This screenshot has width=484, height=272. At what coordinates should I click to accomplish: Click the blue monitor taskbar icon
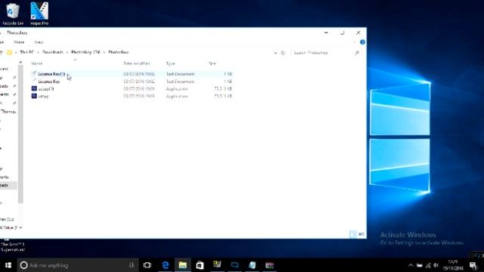(x=234, y=265)
